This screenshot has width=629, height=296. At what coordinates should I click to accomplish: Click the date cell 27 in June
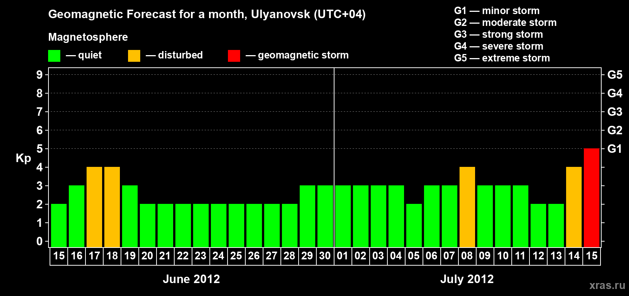coord(272,256)
